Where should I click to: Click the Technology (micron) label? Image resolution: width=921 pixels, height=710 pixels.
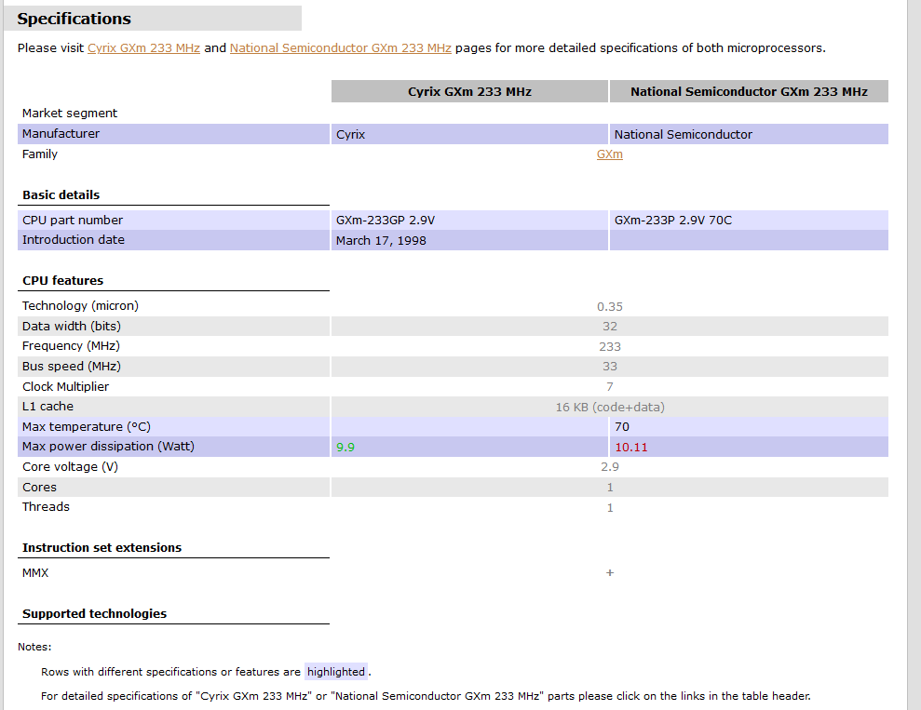click(80, 306)
